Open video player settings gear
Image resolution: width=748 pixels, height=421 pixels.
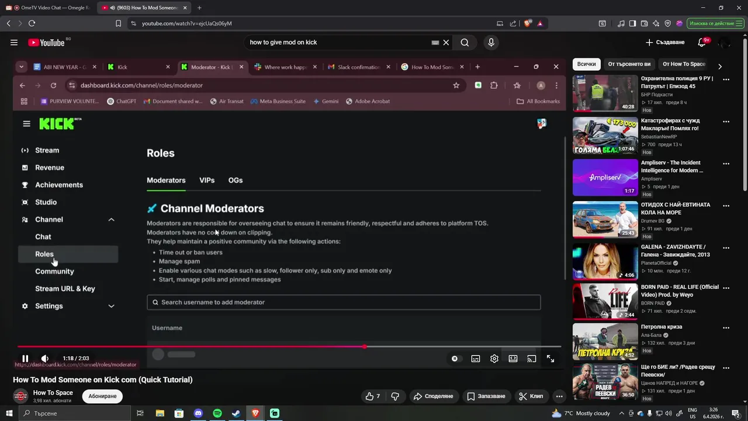tap(494, 358)
